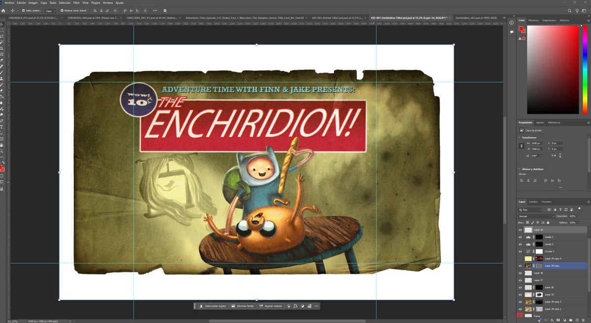Viewport: 591px width, 323px height.
Task: Open the Ventana menu
Action: pyautogui.click(x=107, y=2)
